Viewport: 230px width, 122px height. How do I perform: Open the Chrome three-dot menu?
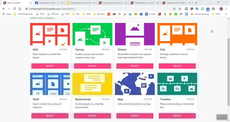pyautogui.click(x=226, y=9)
